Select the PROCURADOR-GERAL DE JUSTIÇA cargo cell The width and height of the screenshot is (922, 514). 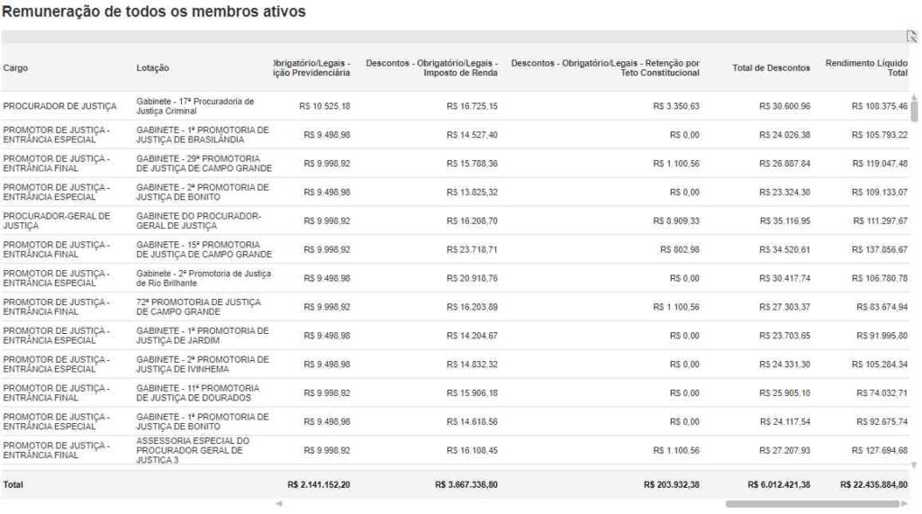tap(57, 221)
